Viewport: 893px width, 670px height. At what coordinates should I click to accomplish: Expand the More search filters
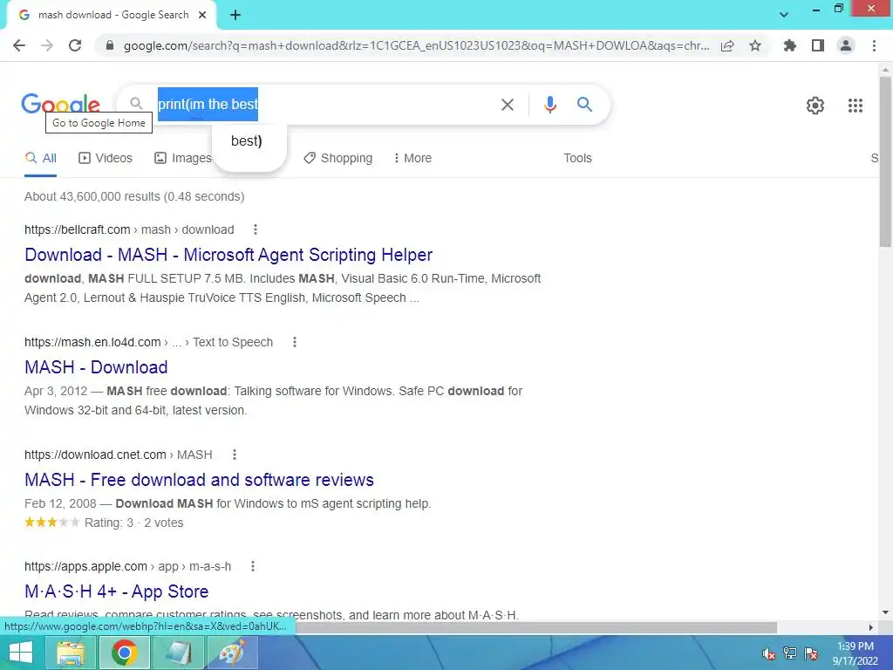click(x=412, y=159)
